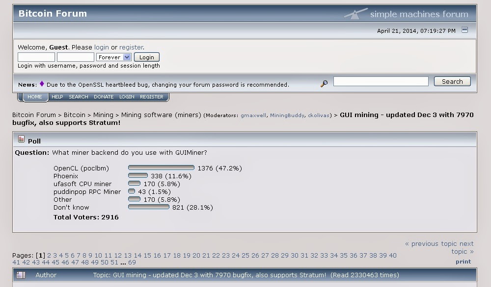Jump to page 45

55,263
